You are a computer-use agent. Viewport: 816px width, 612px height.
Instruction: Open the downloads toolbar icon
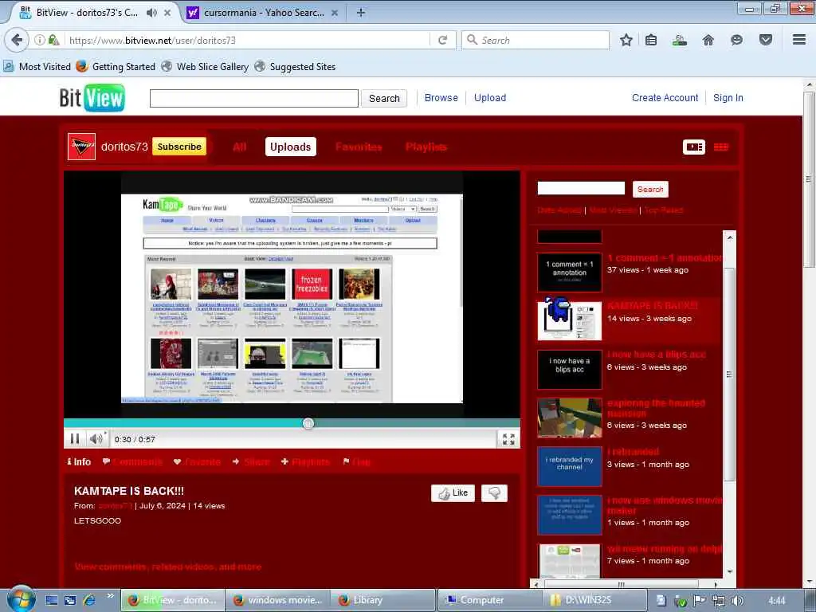[679, 40]
